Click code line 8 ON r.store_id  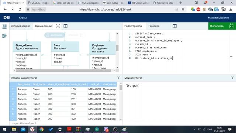(153, 58)
